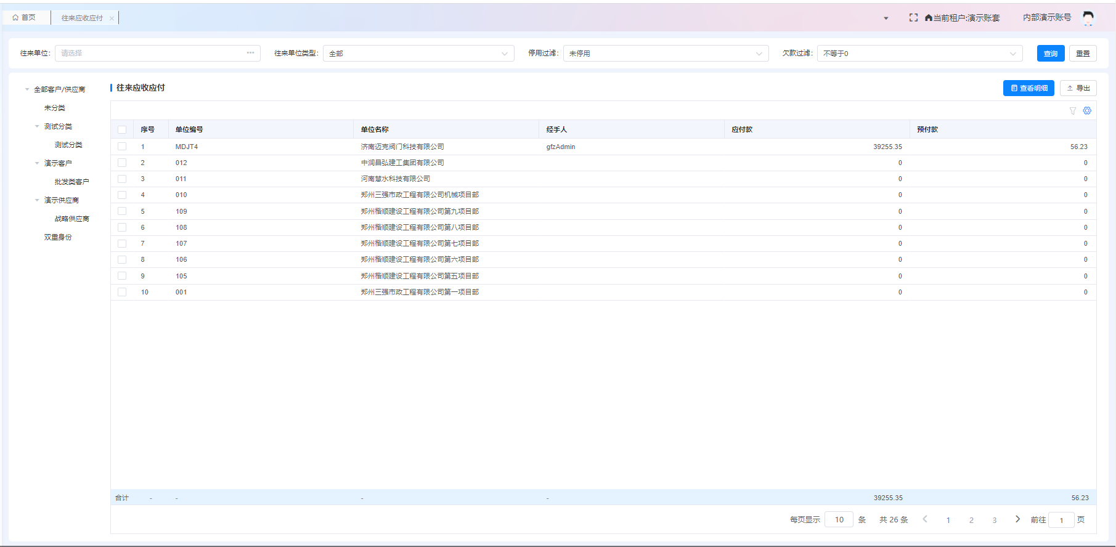
Task: Click the ellipsis in 往来单位 field
Action: pos(250,53)
